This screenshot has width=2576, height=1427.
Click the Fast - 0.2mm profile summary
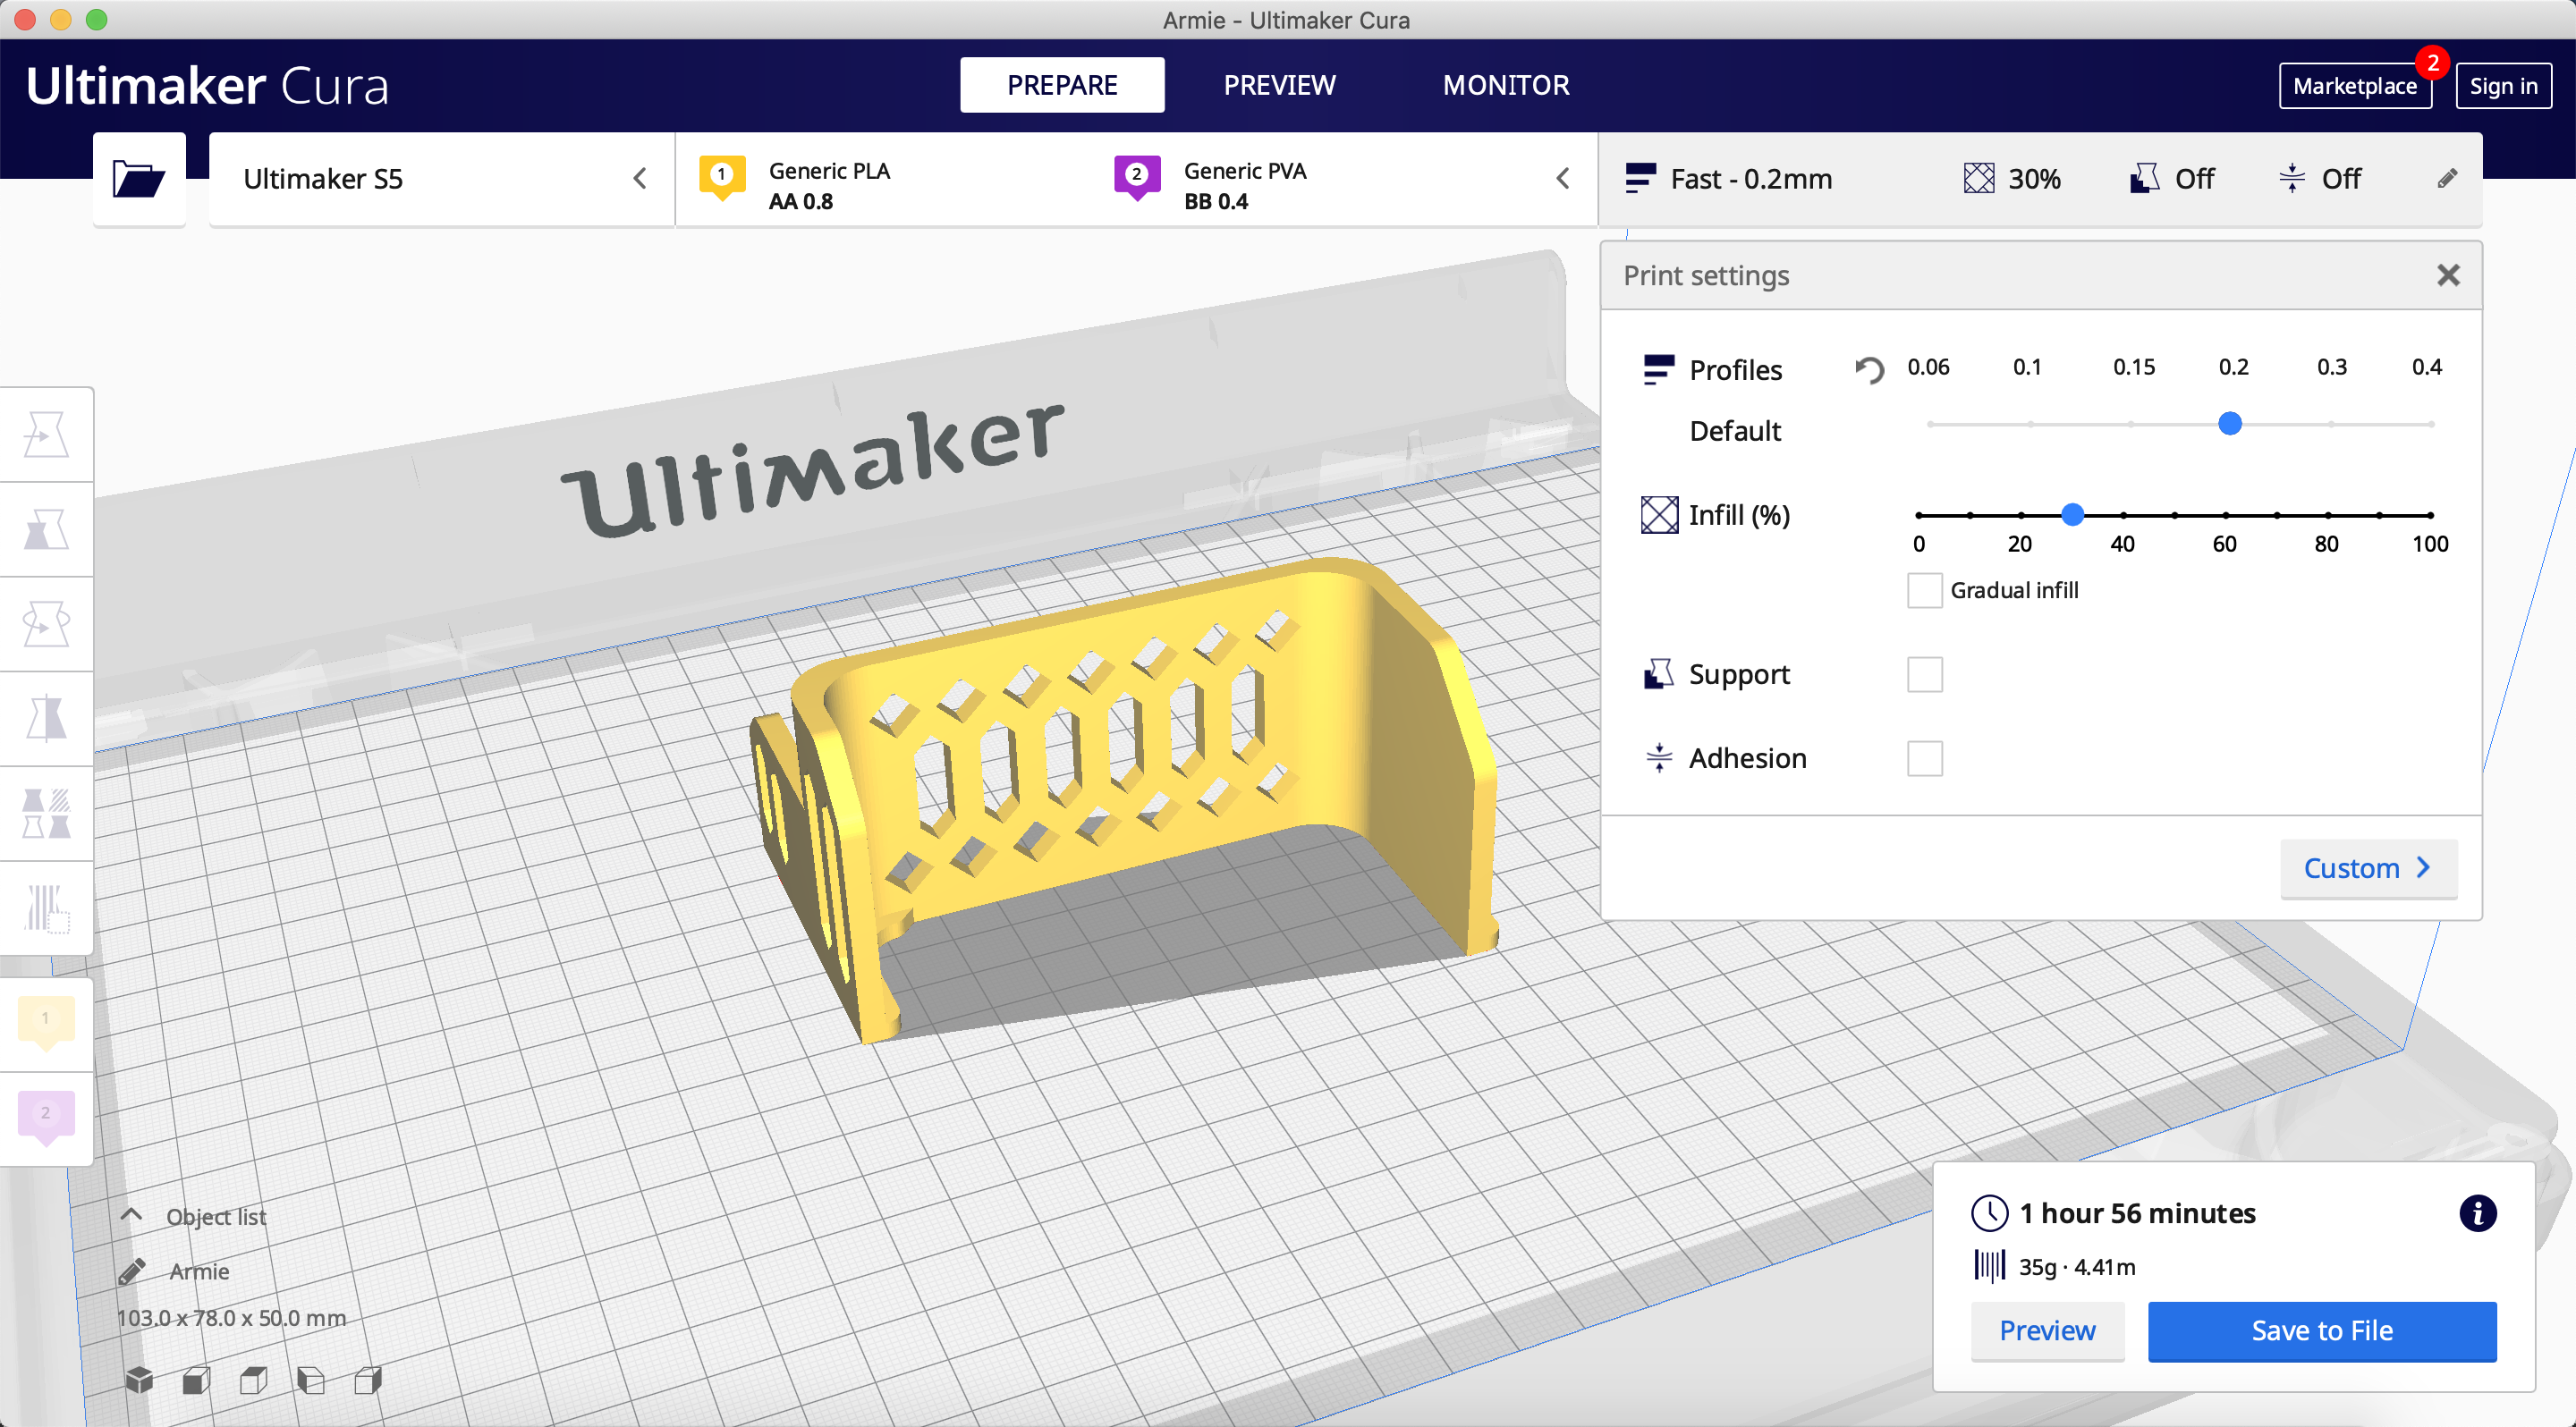(1729, 179)
